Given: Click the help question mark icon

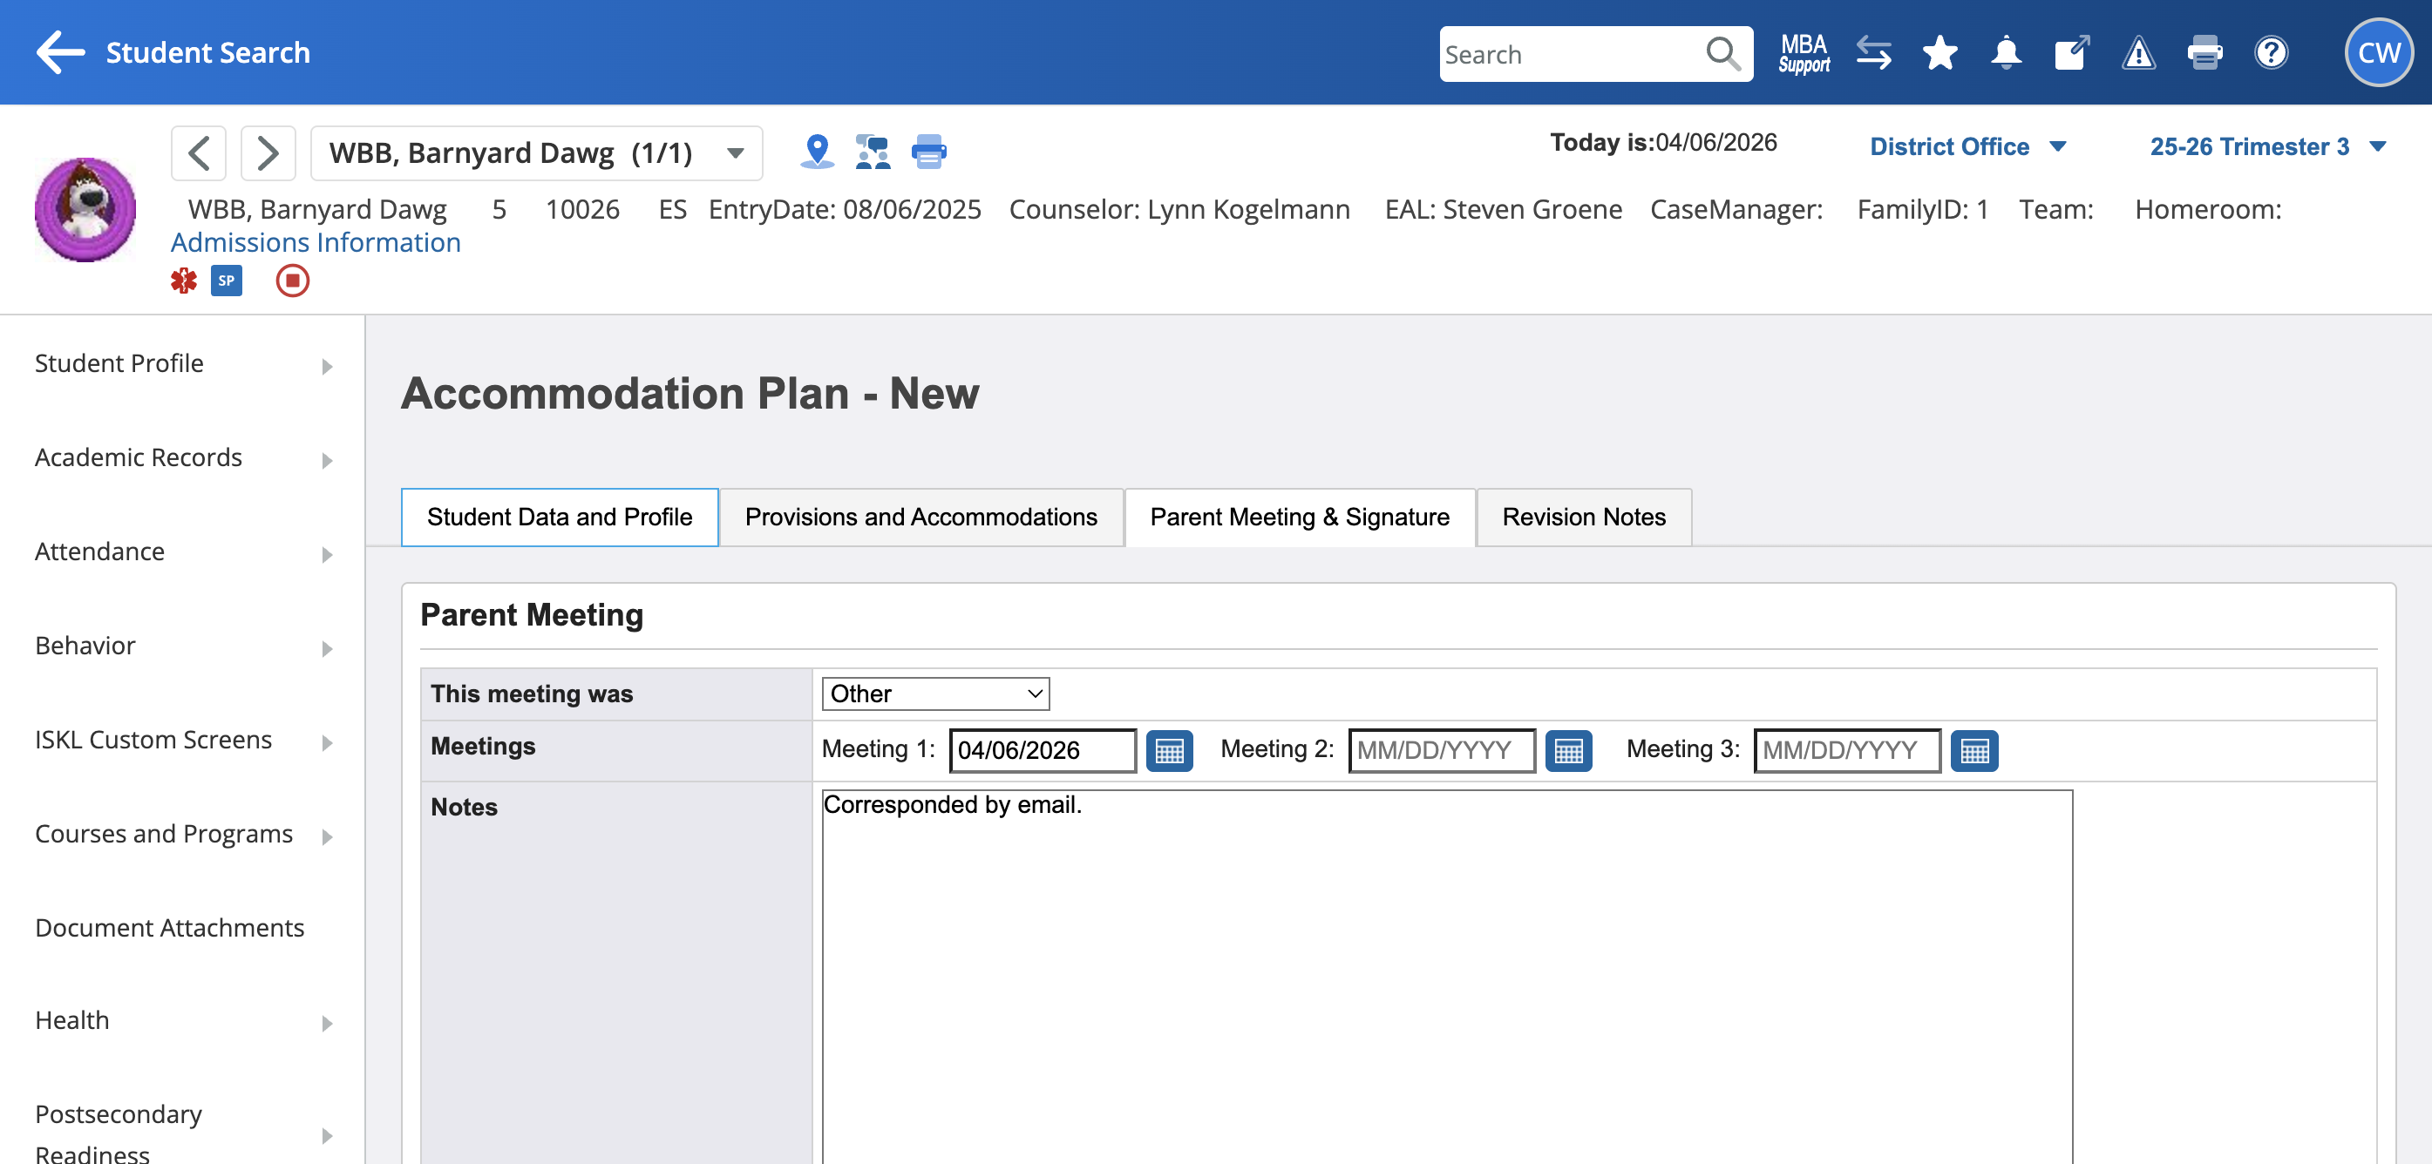Looking at the screenshot, I should click(2271, 53).
